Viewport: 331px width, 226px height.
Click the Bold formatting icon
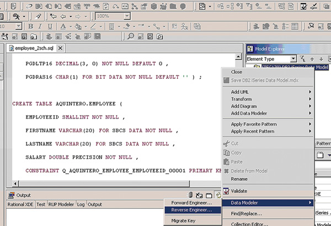click(x=31, y=26)
